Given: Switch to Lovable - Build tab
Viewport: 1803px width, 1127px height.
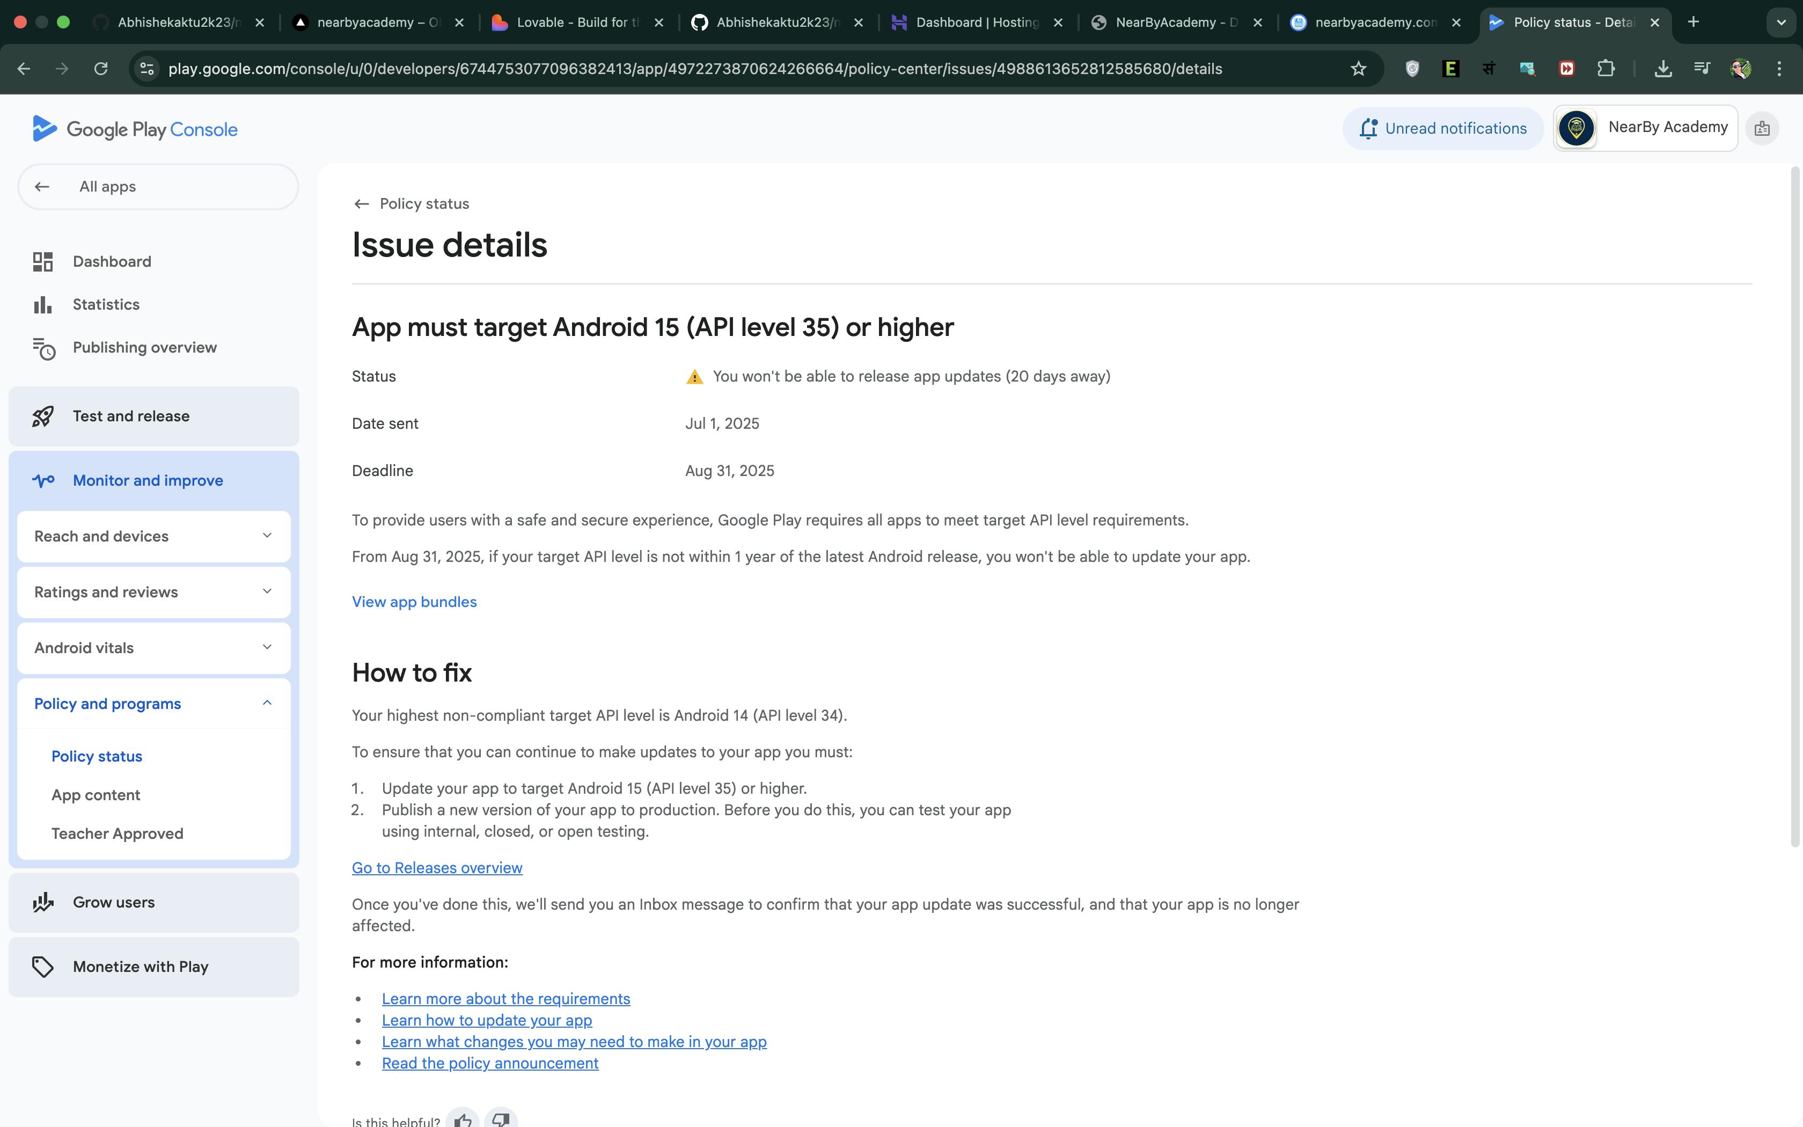Looking at the screenshot, I should point(577,23).
